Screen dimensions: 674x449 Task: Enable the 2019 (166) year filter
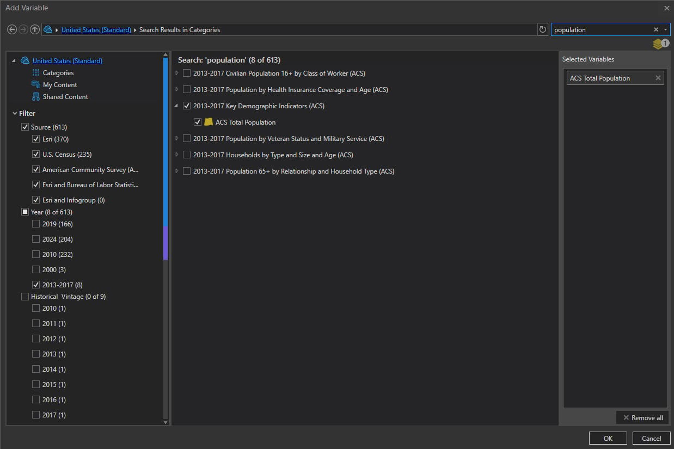click(x=36, y=224)
